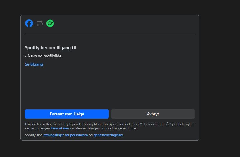Click the bullet point before Navn og profilbilde
Viewport: 240px width, 157px height.
[26, 56]
